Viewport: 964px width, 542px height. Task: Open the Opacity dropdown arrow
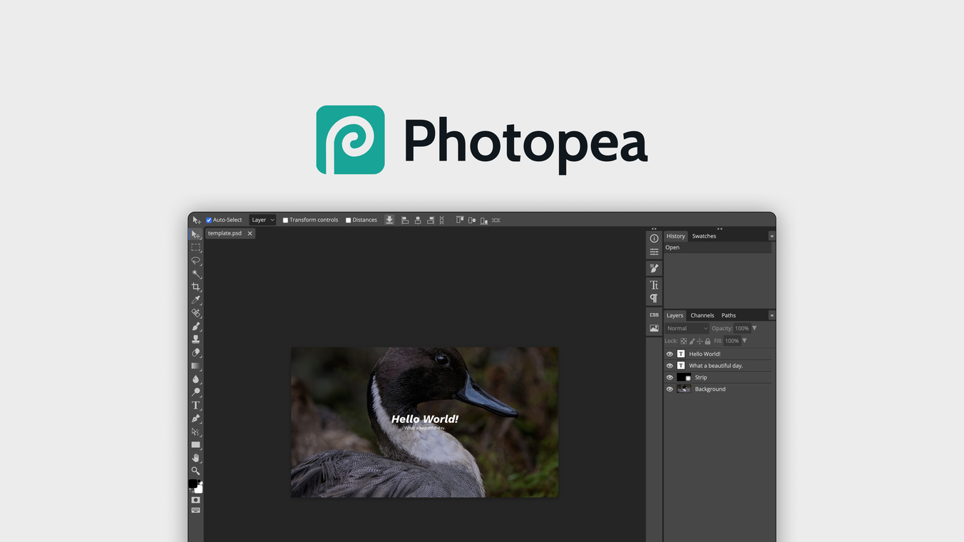(754, 328)
